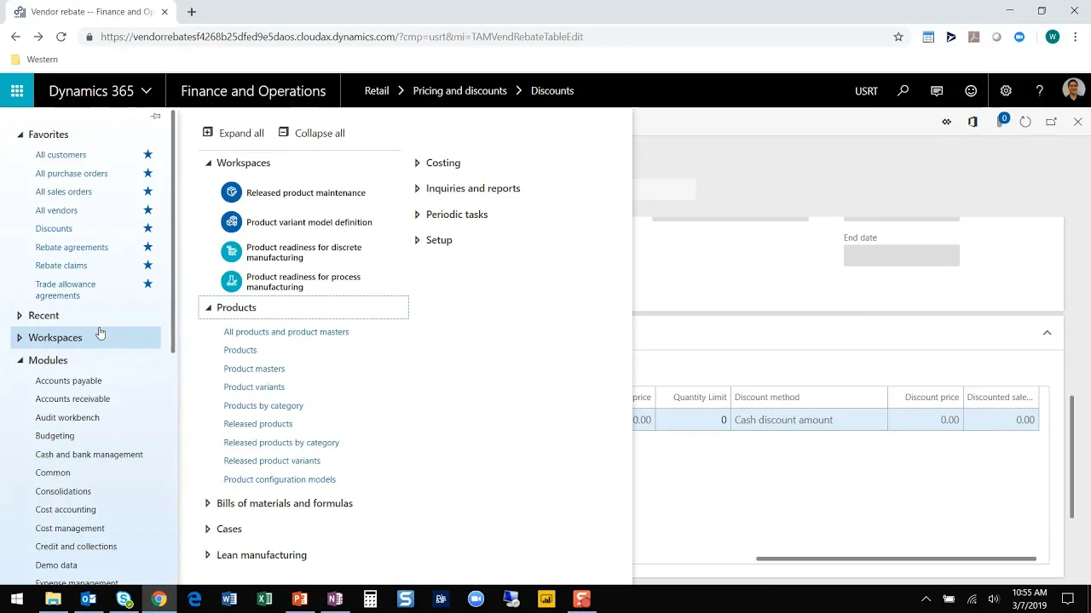Unfavorite All customers using its star
Screen dimensions: 1091x613
147,154
